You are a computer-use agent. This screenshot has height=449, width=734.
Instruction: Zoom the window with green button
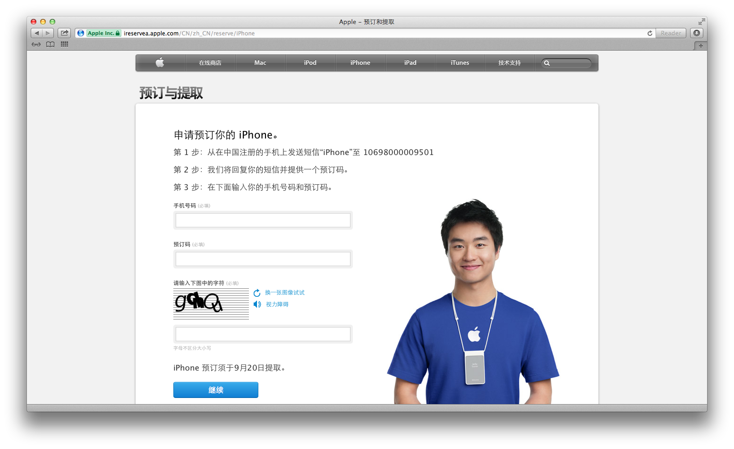pyautogui.click(x=52, y=22)
